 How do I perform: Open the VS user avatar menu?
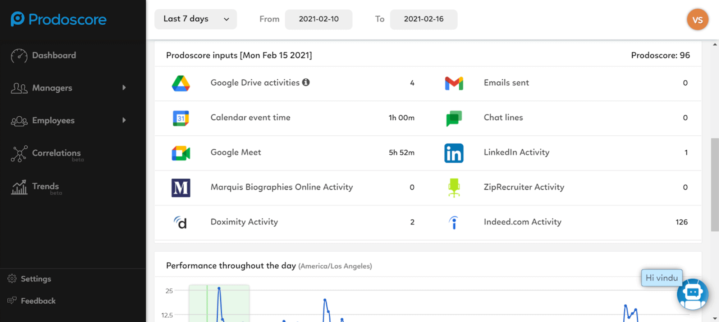[697, 19]
